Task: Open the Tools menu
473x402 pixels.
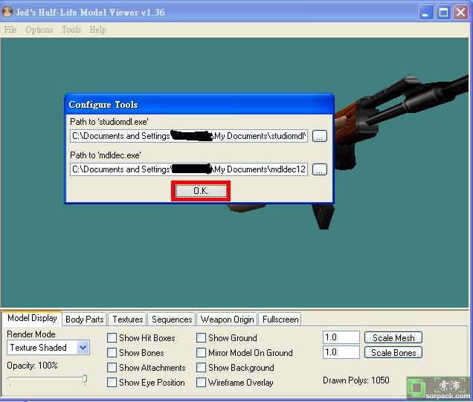Action: click(x=71, y=30)
